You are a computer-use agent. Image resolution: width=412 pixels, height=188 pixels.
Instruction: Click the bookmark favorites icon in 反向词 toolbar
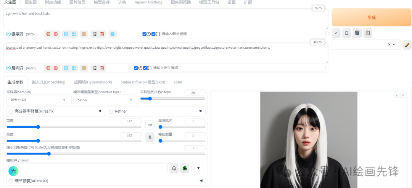74,68
